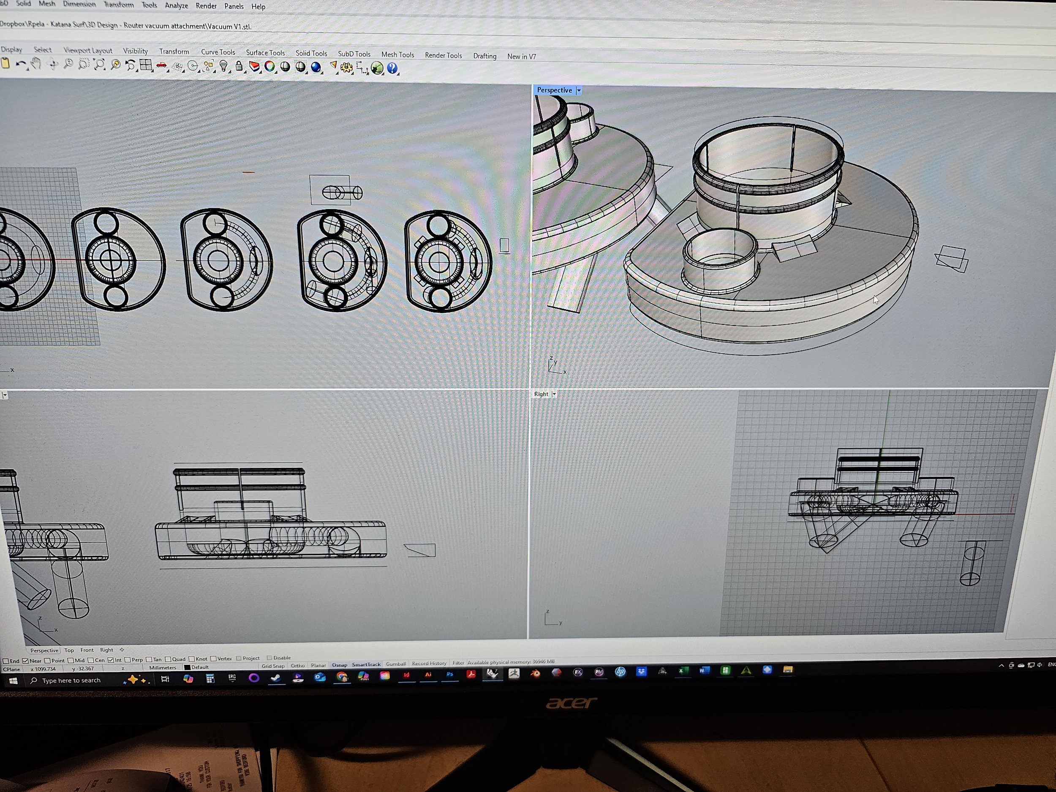The image size is (1056, 792).
Task: Toggle SmartTrack in the status bar
Action: pos(366,664)
